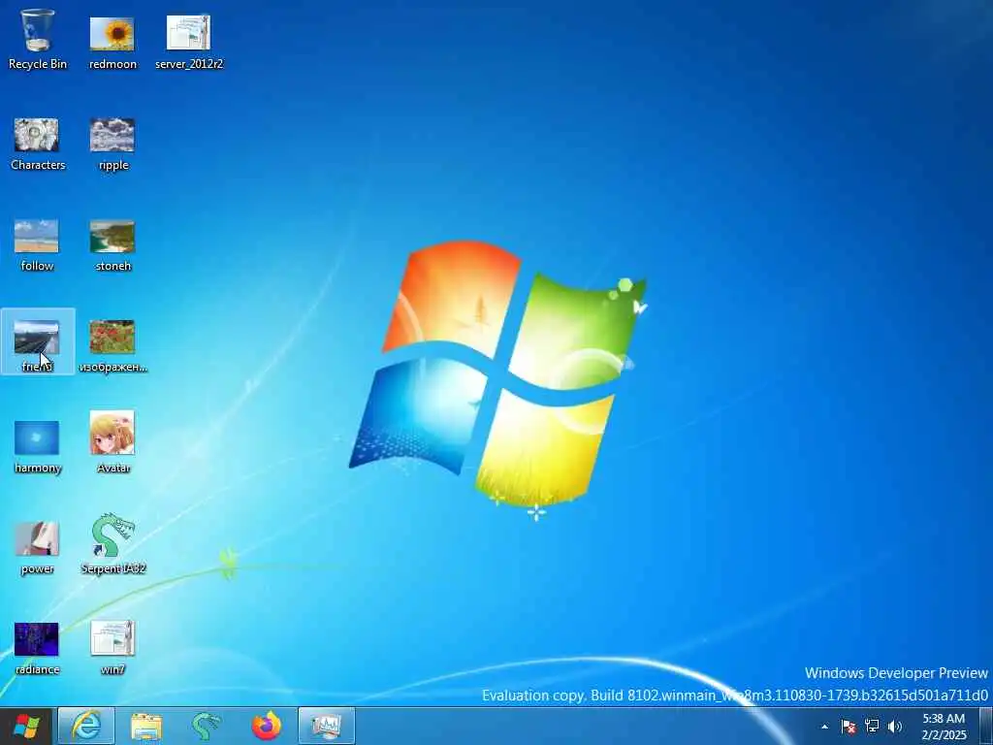Click Show Desktop button at taskbar end
This screenshot has height=745, width=993.
[x=986, y=727]
